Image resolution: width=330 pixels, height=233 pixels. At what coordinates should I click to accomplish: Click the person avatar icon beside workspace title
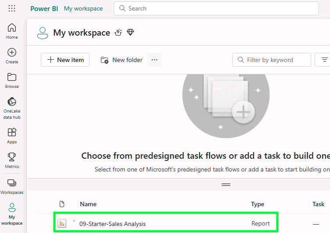tap(43, 33)
